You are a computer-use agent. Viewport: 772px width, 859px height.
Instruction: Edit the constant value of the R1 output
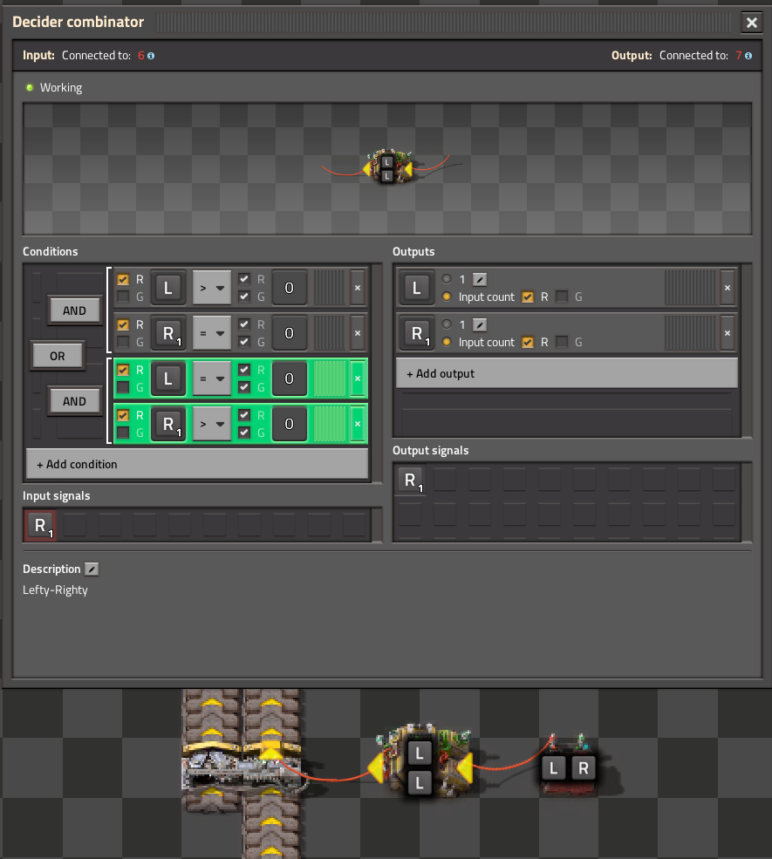tap(480, 325)
